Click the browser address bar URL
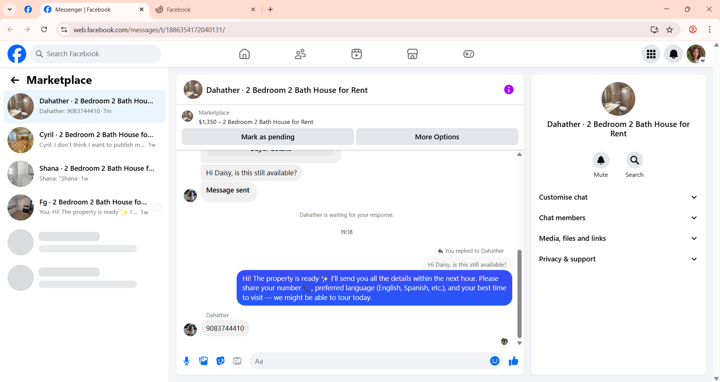 [149, 30]
